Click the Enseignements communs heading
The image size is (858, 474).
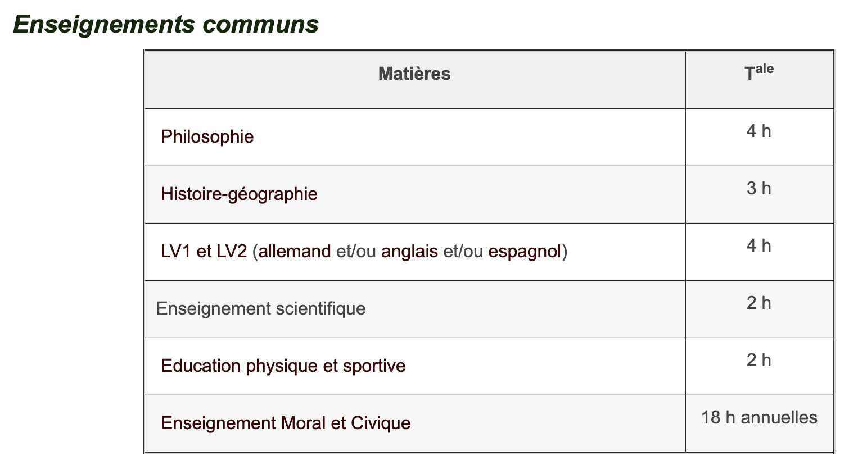tap(166, 25)
